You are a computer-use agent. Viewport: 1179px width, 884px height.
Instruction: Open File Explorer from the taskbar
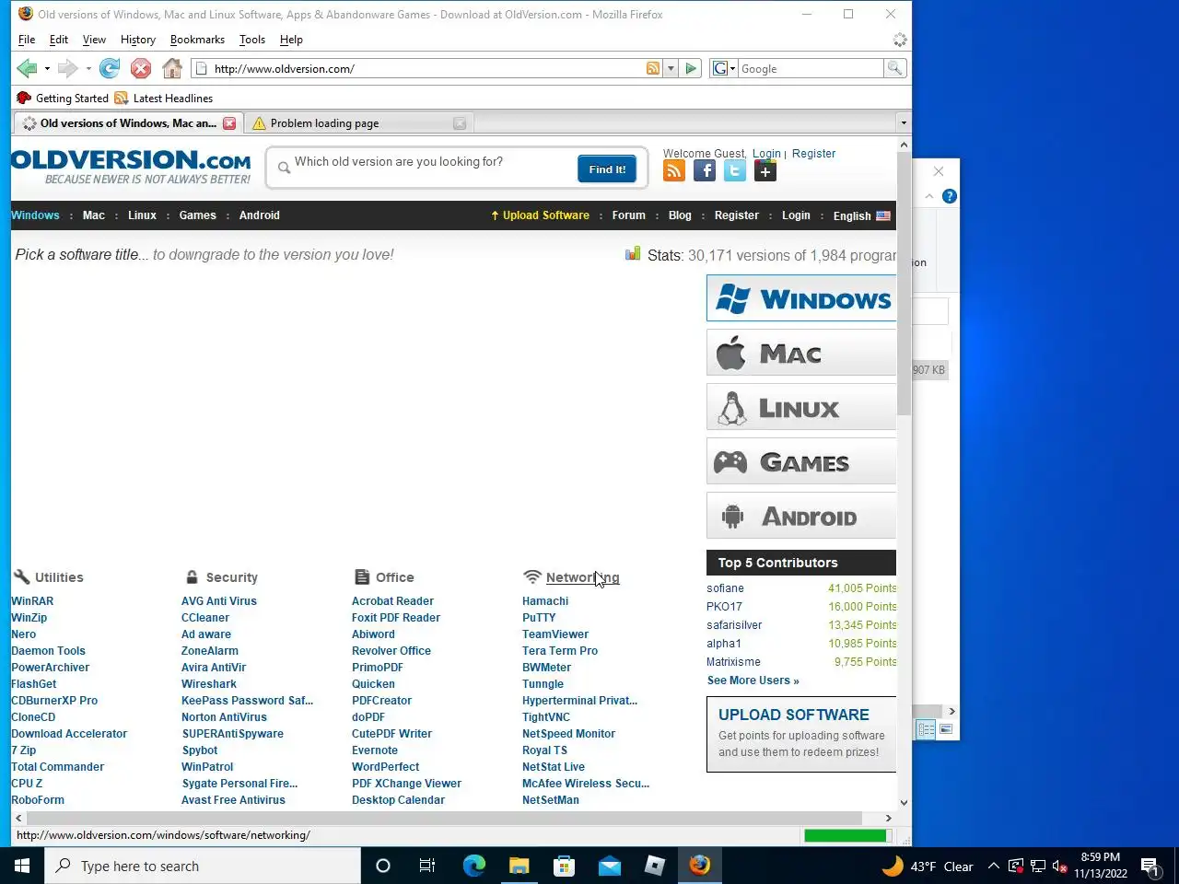point(519,866)
